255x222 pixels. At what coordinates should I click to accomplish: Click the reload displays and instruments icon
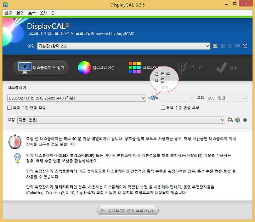[x=153, y=98]
